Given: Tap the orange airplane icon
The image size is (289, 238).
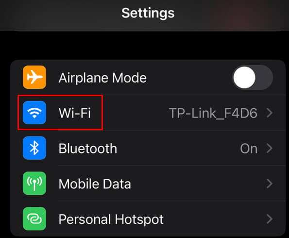Looking at the screenshot, I should [34, 77].
